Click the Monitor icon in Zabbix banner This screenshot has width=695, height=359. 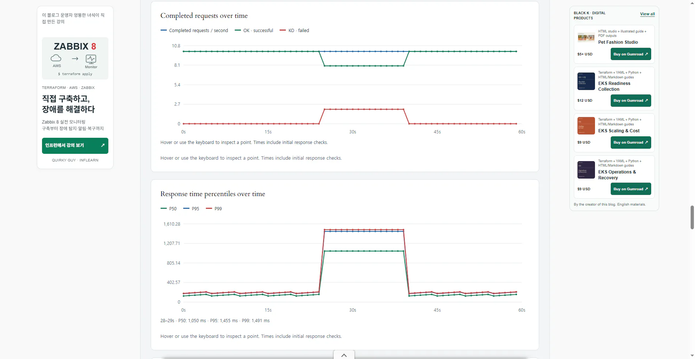click(91, 59)
